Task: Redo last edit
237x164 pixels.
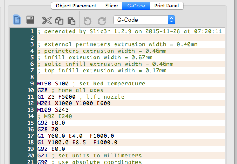Action: pos(102,21)
